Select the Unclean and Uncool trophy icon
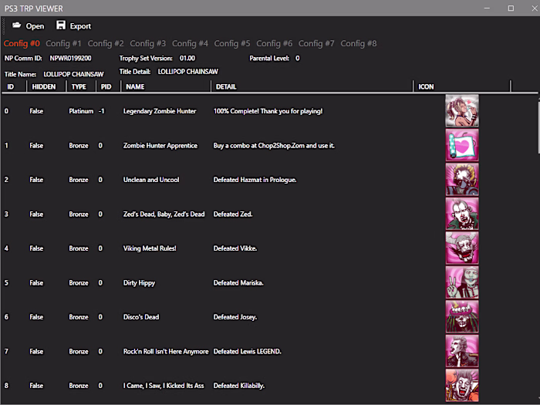The height and width of the screenshot is (405, 540). 461,180
